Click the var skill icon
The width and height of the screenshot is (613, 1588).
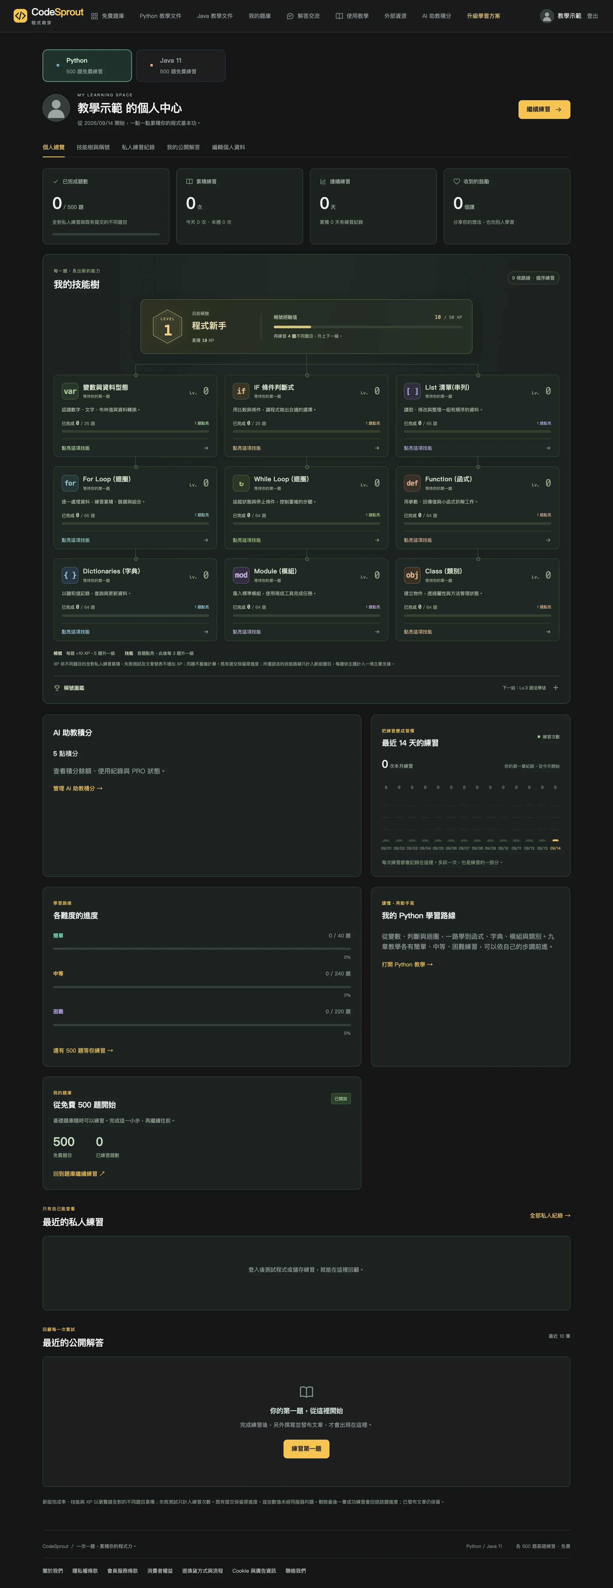coord(70,391)
